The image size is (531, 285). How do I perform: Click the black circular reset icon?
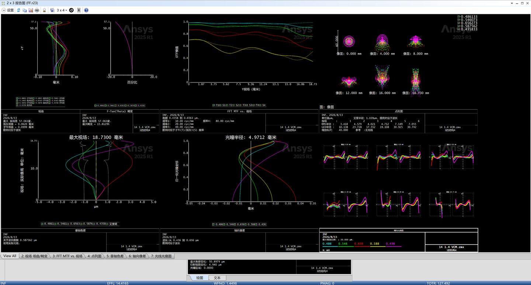click(71, 10)
